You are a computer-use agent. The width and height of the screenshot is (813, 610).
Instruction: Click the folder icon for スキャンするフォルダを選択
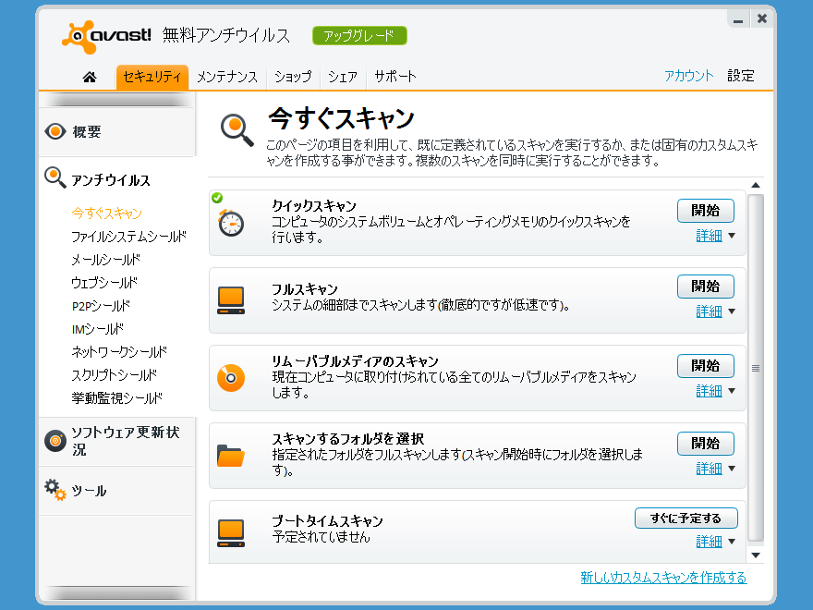(231, 456)
